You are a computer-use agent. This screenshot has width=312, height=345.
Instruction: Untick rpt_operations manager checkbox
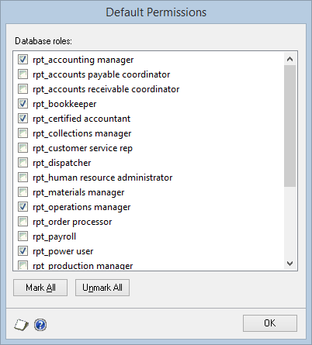coord(23,207)
